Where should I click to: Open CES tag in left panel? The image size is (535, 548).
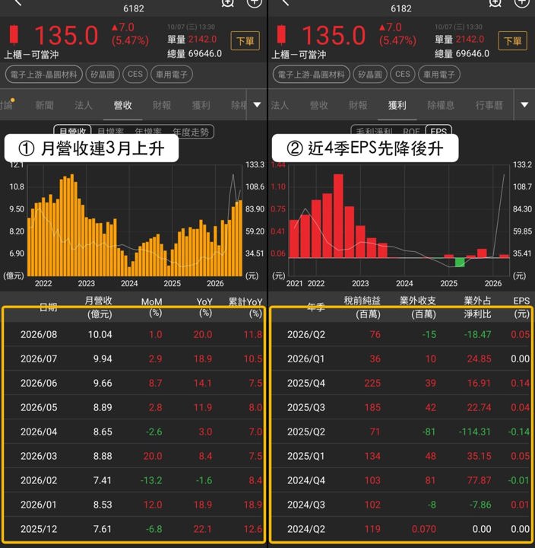[x=135, y=75]
